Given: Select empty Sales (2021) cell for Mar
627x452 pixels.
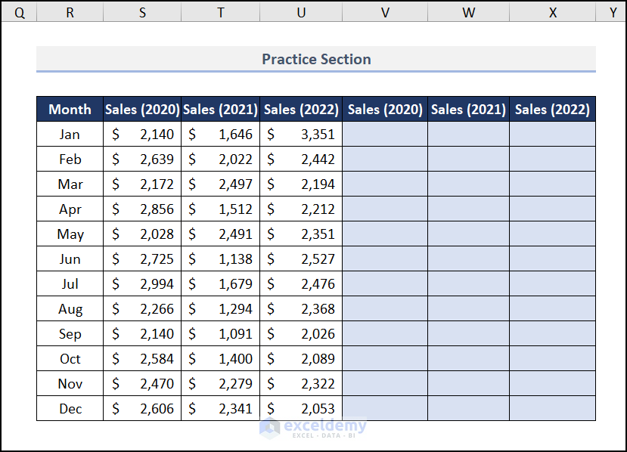Looking at the screenshot, I should tap(468, 184).
